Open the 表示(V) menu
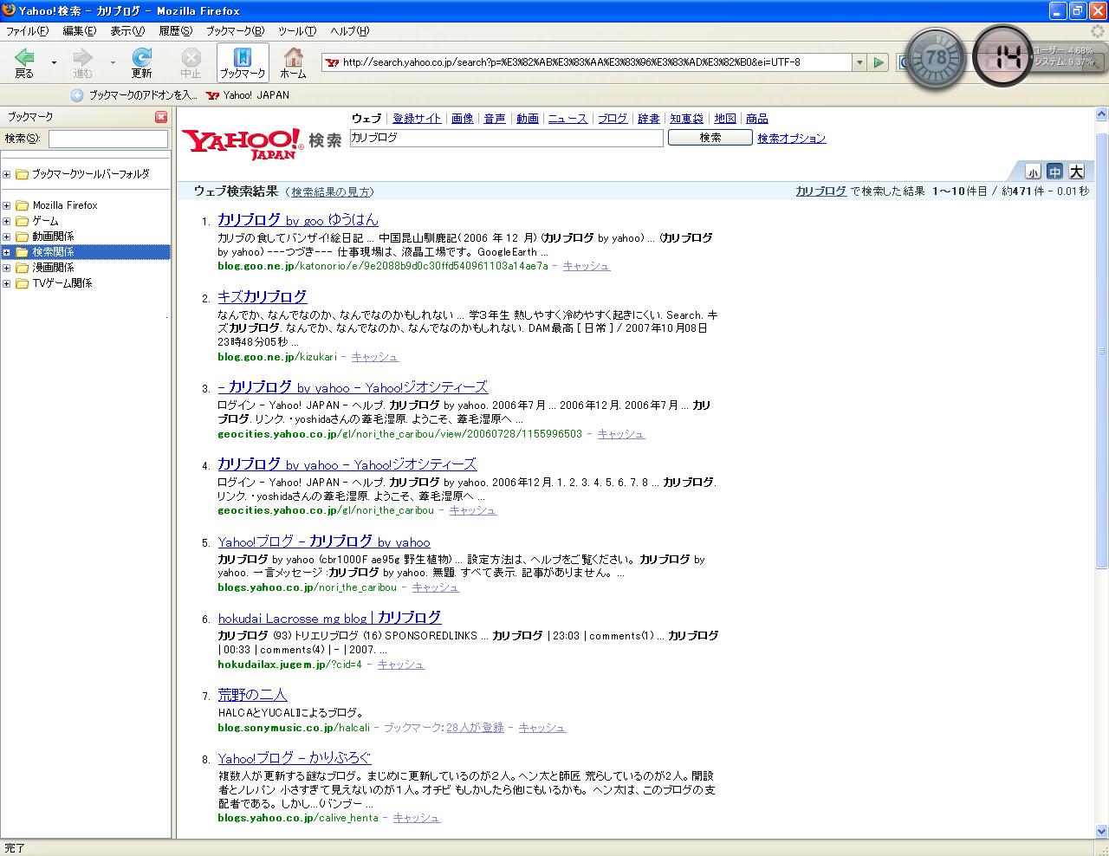The height and width of the screenshot is (856, 1109). tap(127, 30)
